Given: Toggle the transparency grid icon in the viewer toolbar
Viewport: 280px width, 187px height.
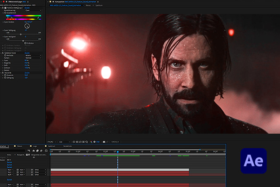Looking at the screenshot, I should (x=77, y=142).
